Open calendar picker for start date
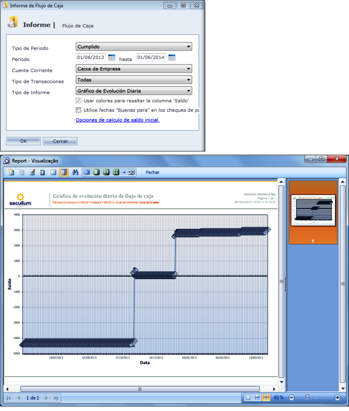This screenshot has width=349, height=411. tap(111, 58)
